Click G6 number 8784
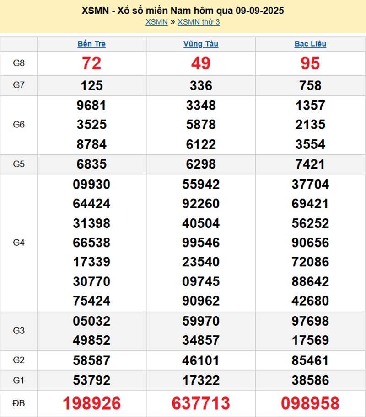The height and width of the screenshot is (417, 366). tap(91, 144)
